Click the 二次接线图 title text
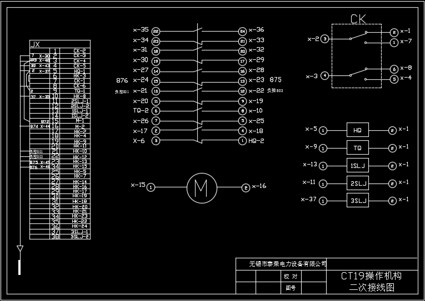The image size is (425, 301). click(x=371, y=288)
